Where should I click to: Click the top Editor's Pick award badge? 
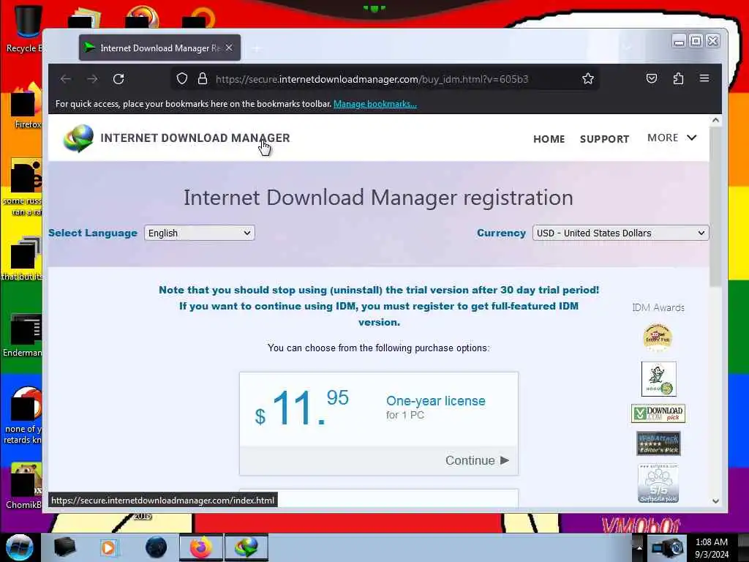pyautogui.click(x=658, y=337)
